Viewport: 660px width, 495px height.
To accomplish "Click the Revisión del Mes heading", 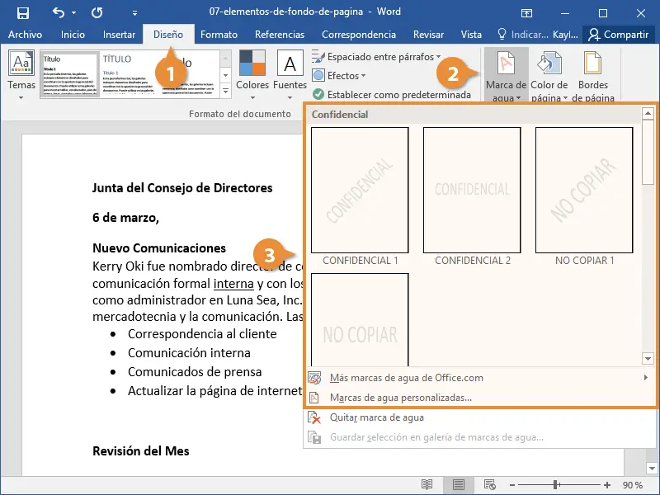I will coord(140,450).
